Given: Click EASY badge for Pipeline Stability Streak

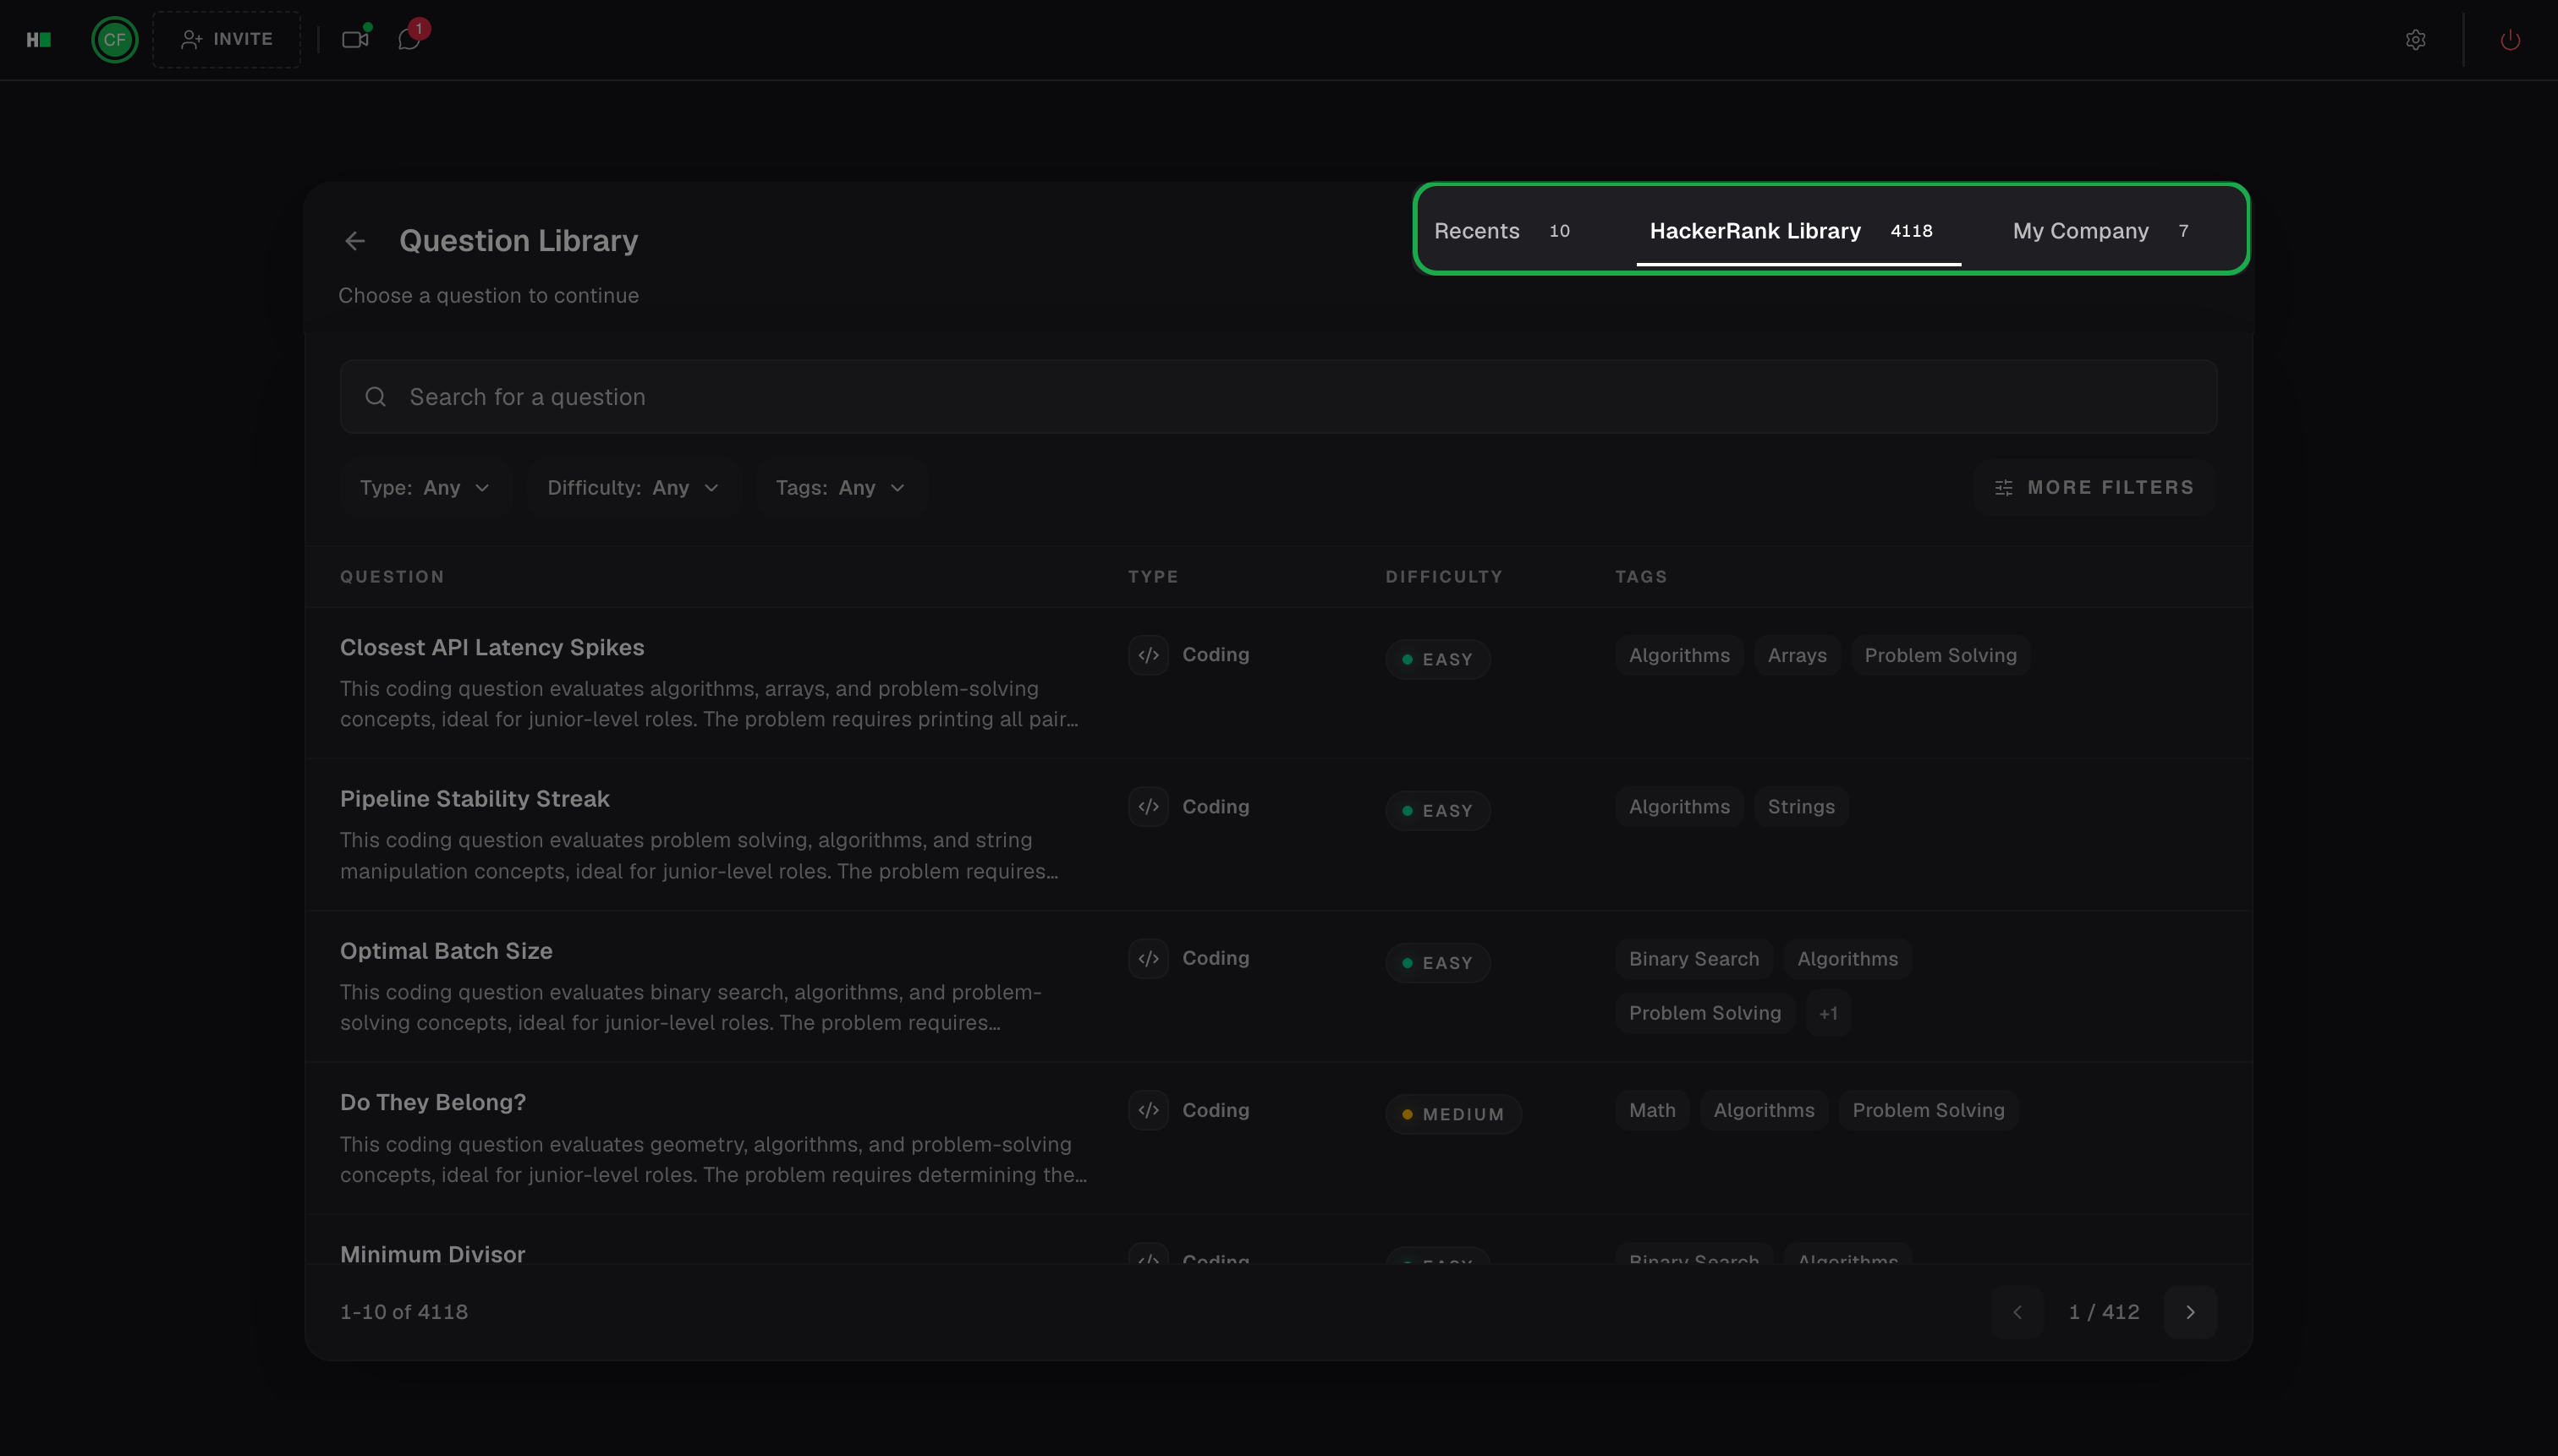Looking at the screenshot, I should [x=1437, y=811].
